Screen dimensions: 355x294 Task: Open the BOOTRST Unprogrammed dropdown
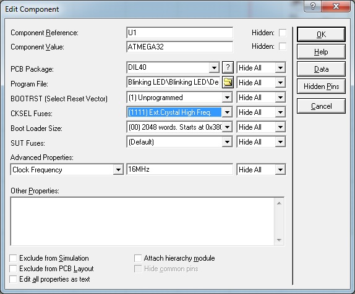[227, 98]
